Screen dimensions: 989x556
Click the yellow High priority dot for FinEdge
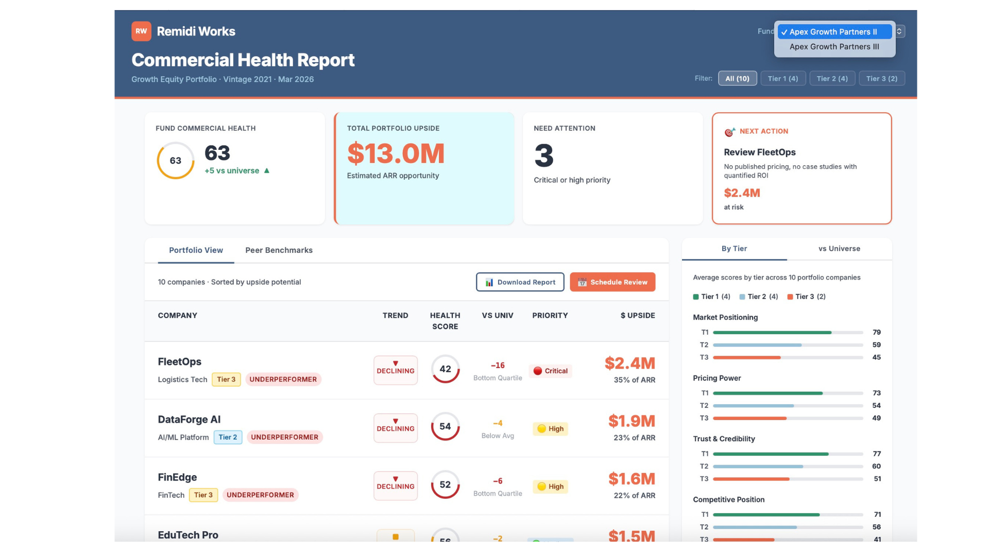click(542, 486)
